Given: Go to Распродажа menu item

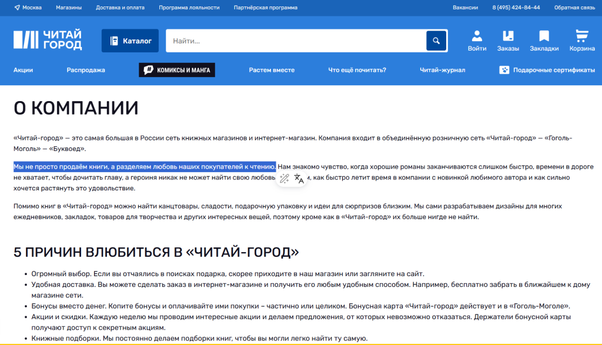Looking at the screenshot, I should pyautogui.click(x=86, y=70).
